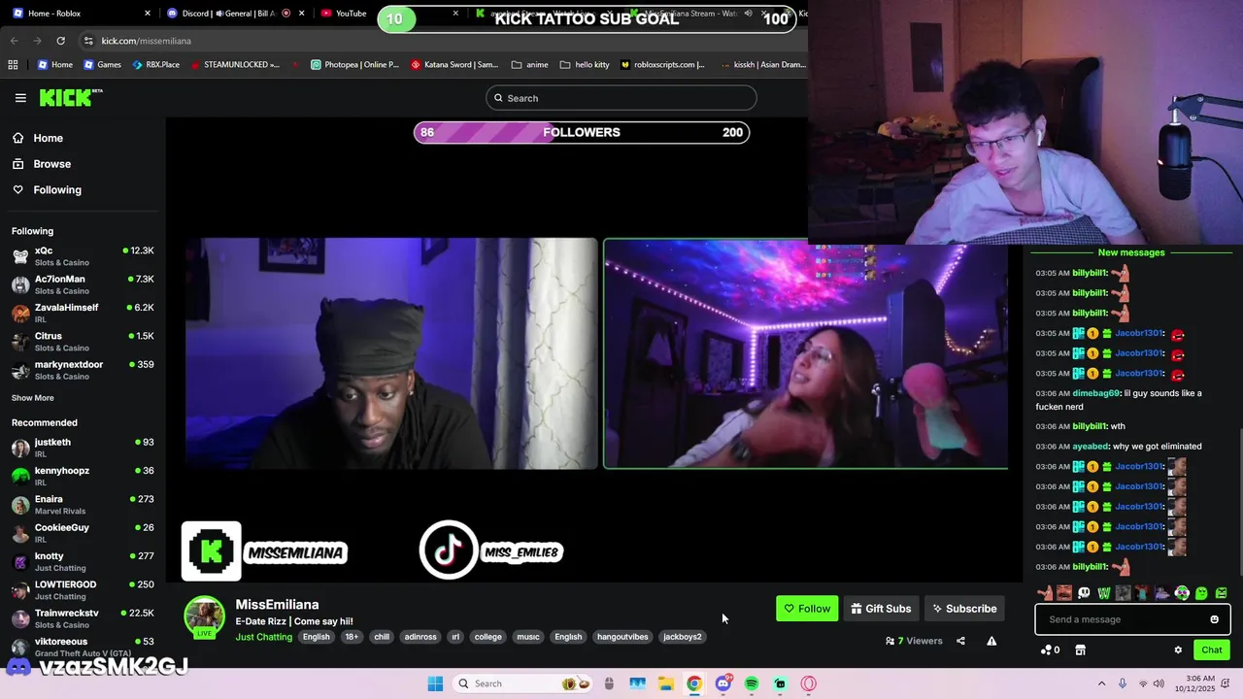This screenshot has height=699, width=1243.
Task: Click the Subscribe button
Action: click(x=964, y=609)
